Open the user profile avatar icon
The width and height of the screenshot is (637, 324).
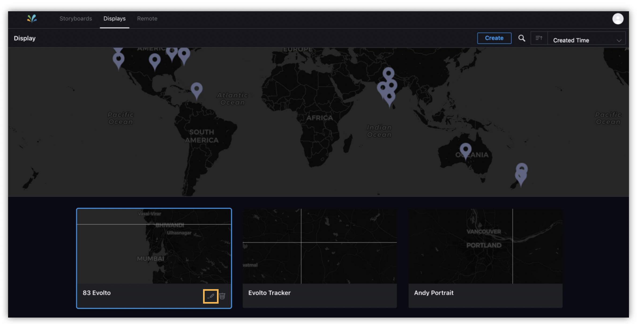[618, 19]
